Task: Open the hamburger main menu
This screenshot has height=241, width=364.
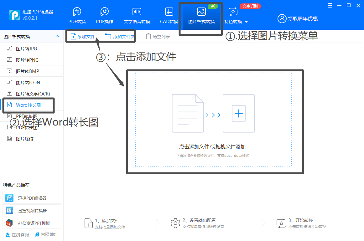Action: (330, 5)
